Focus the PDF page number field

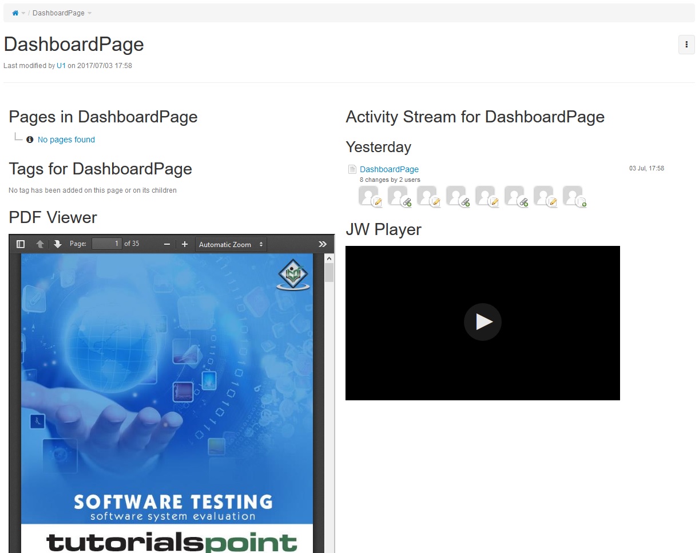[107, 244]
